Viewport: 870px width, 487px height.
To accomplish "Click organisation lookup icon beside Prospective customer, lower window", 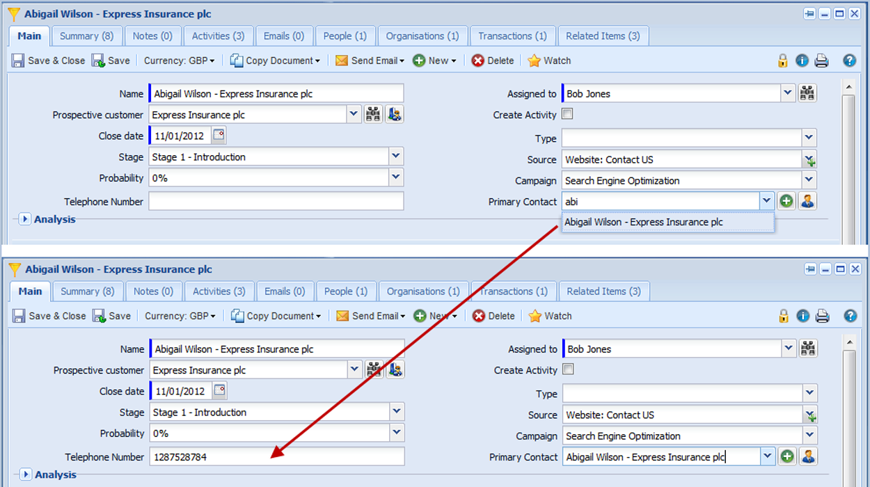I will point(374,370).
